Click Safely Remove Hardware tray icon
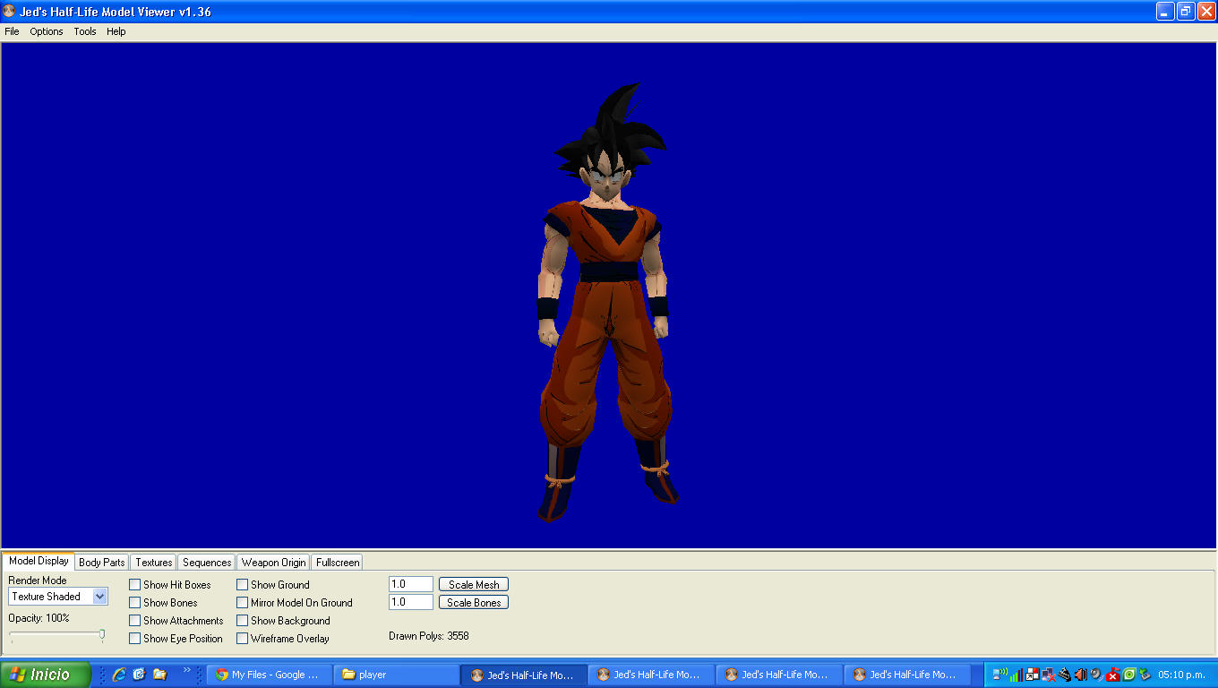 1145,675
